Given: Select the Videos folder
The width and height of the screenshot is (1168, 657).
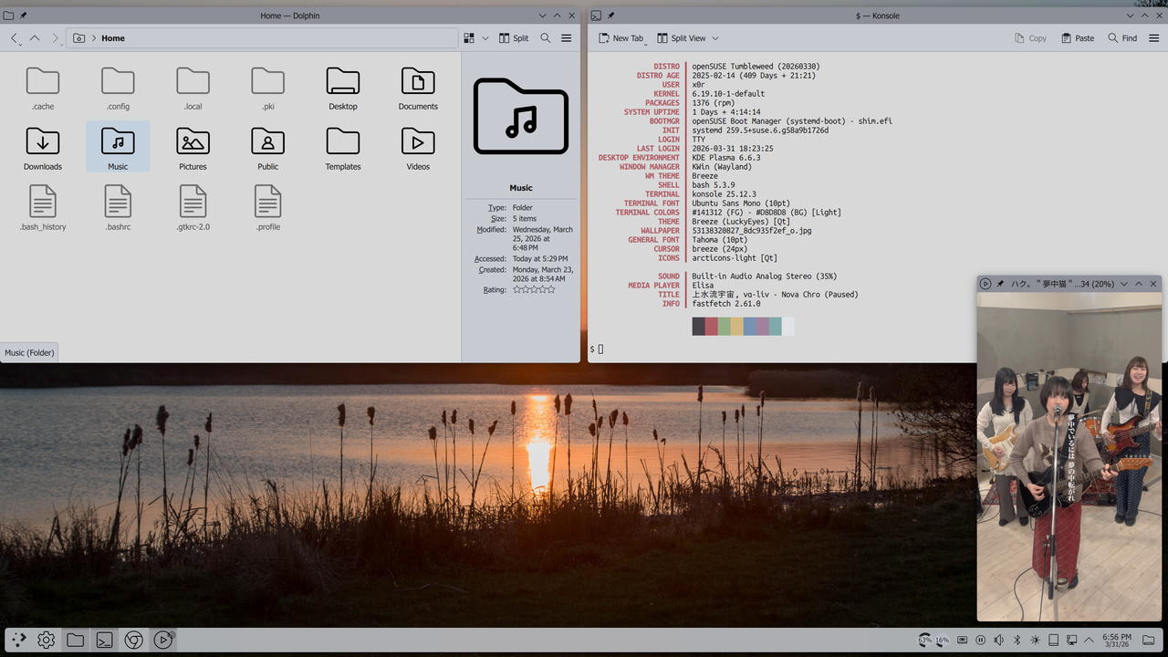Looking at the screenshot, I should (418, 149).
